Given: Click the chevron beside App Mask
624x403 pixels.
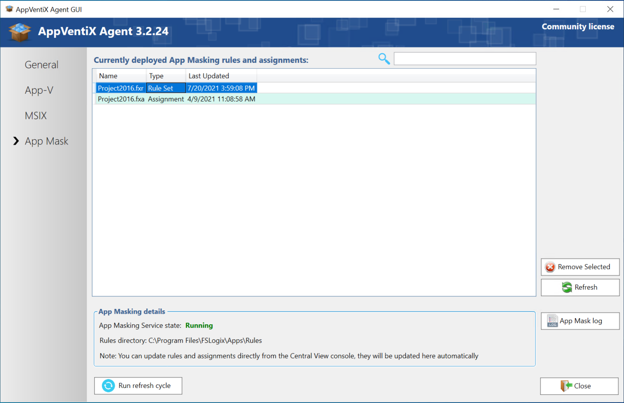Looking at the screenshot, I should 16,141.
